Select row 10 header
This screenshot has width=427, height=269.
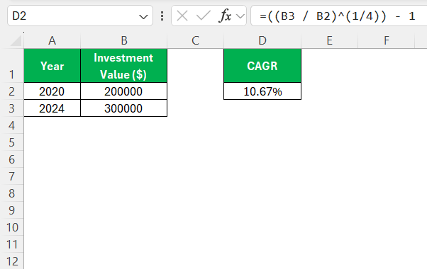pos(12,227)
